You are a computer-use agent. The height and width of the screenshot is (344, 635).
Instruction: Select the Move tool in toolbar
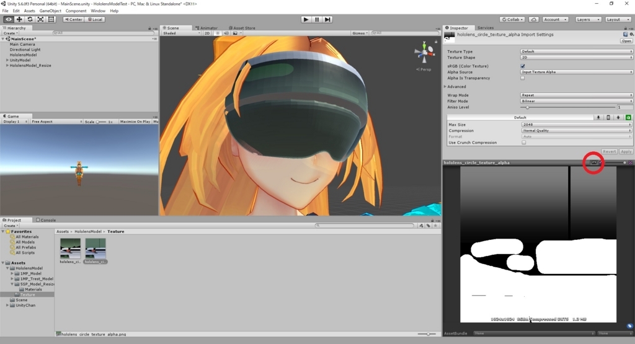click(x=19, y=19)
